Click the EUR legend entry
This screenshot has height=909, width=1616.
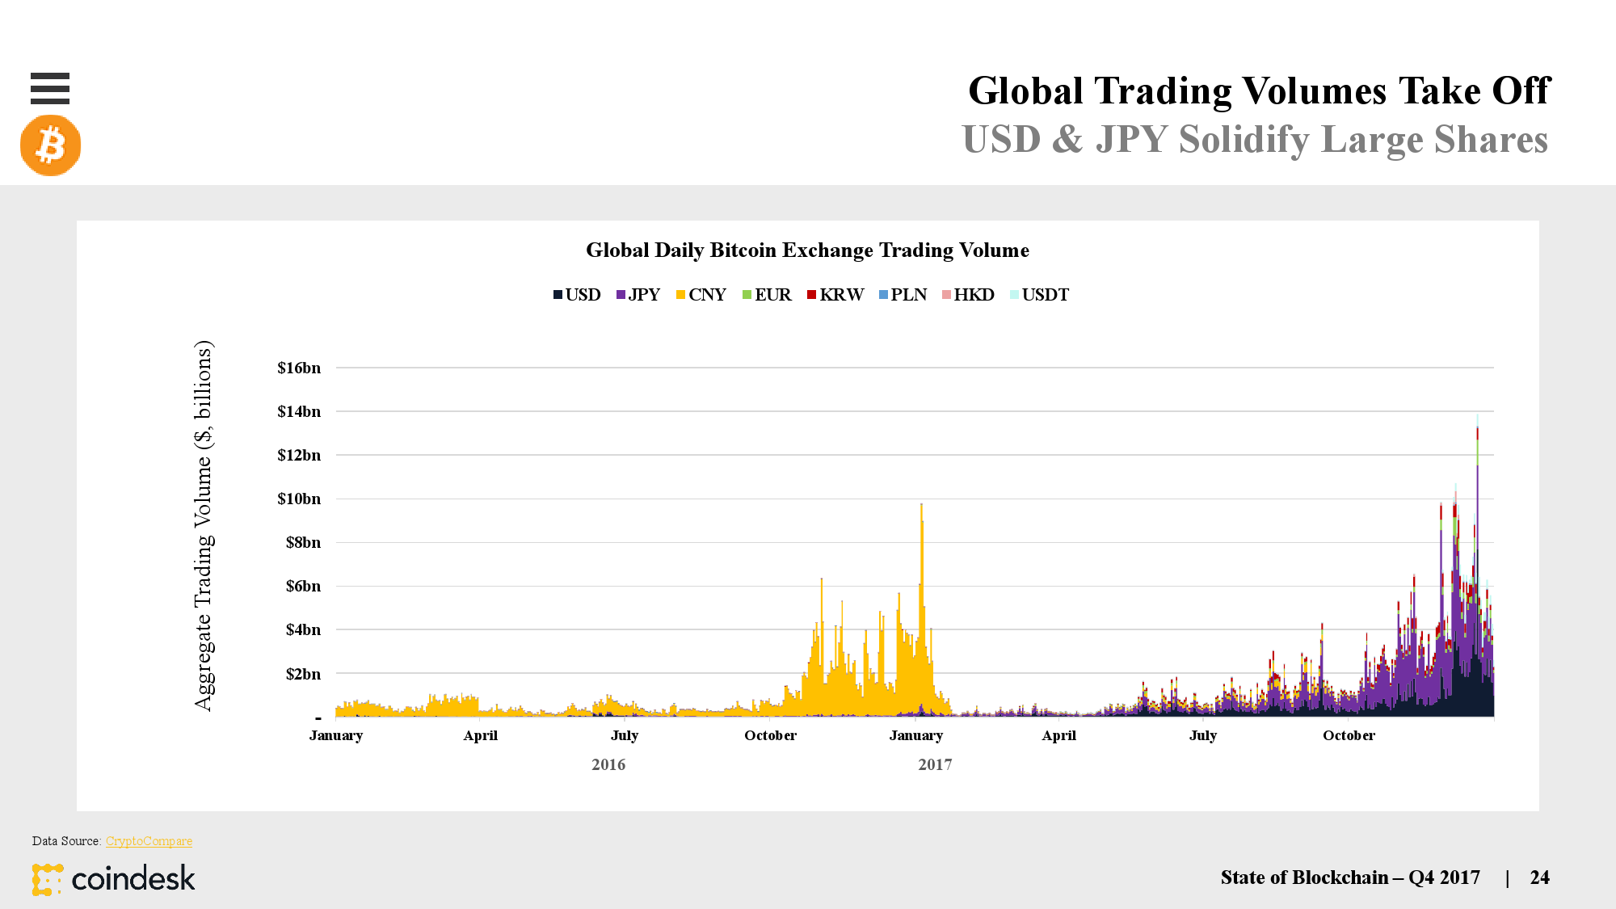click(x=772, y=295)
